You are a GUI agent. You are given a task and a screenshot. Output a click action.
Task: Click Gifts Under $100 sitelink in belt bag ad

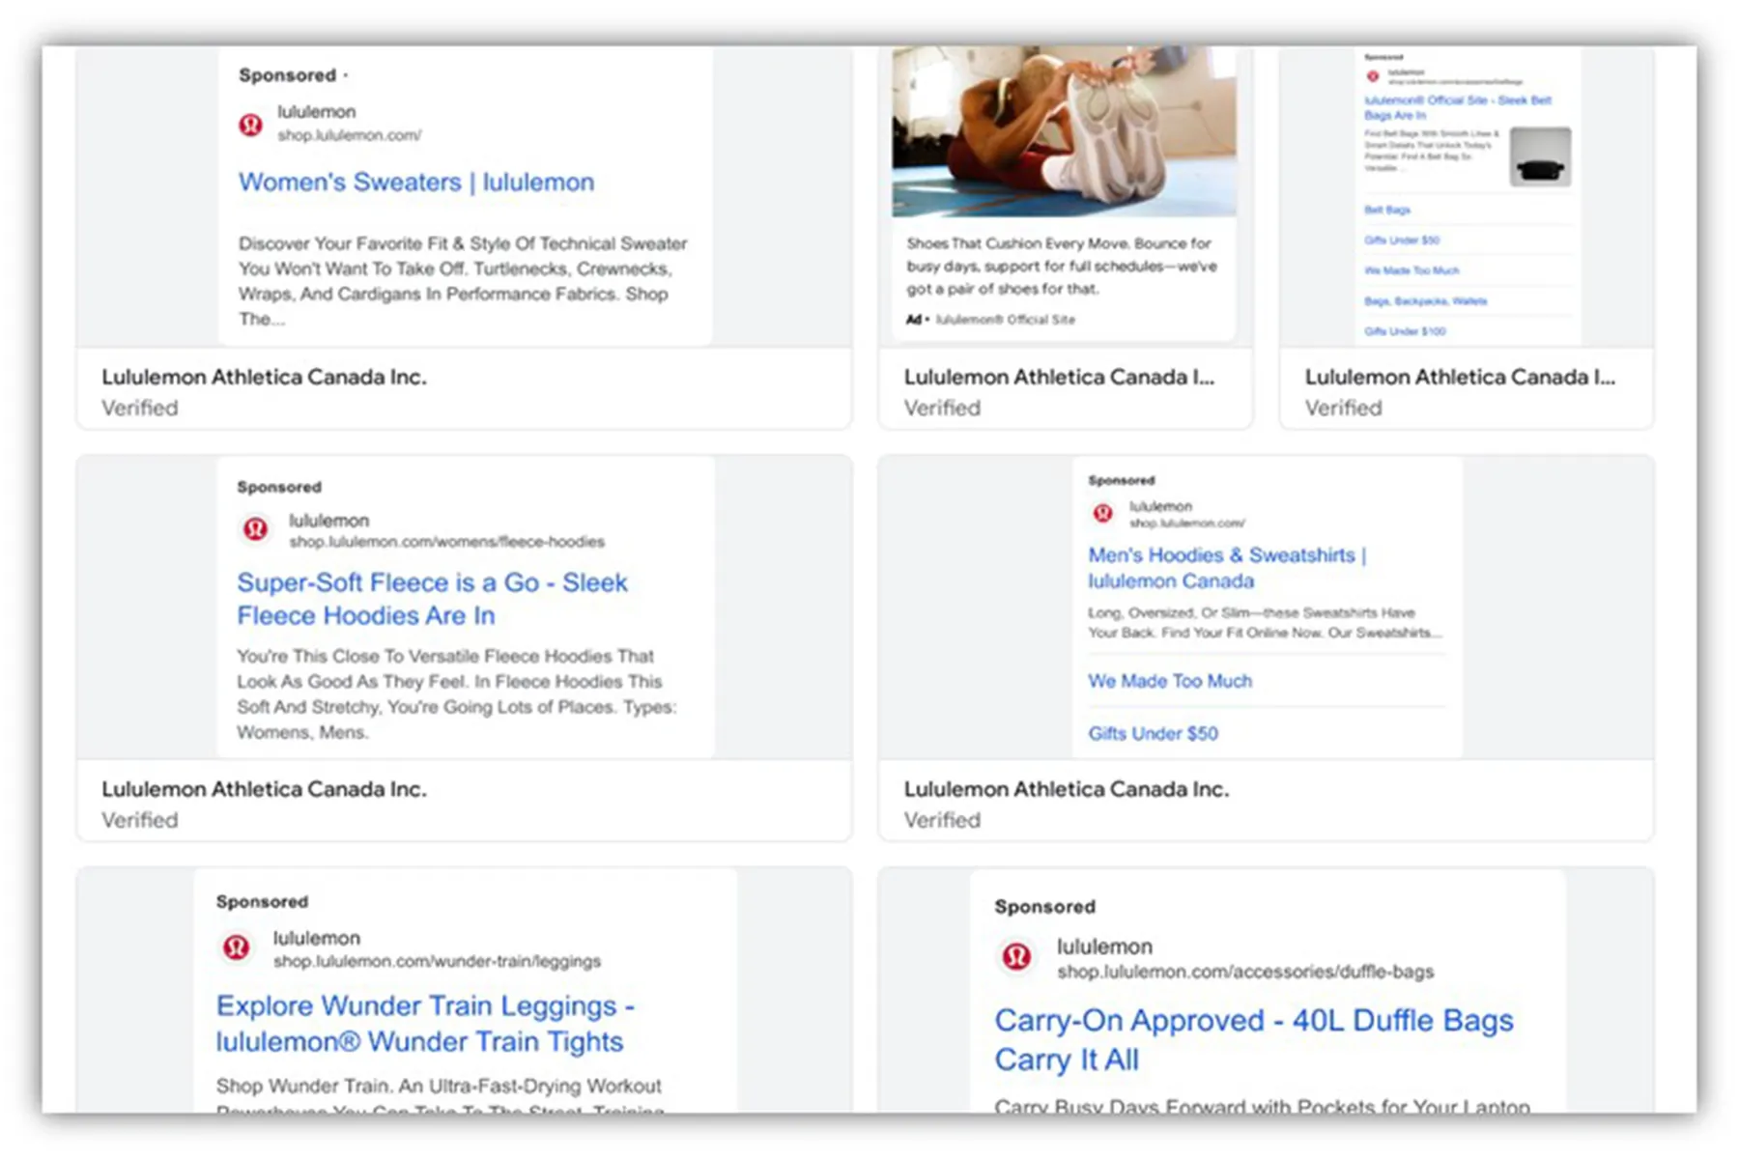[x=1405, y=331]
